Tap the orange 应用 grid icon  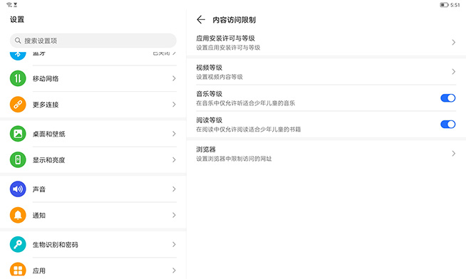click(18, 270)
